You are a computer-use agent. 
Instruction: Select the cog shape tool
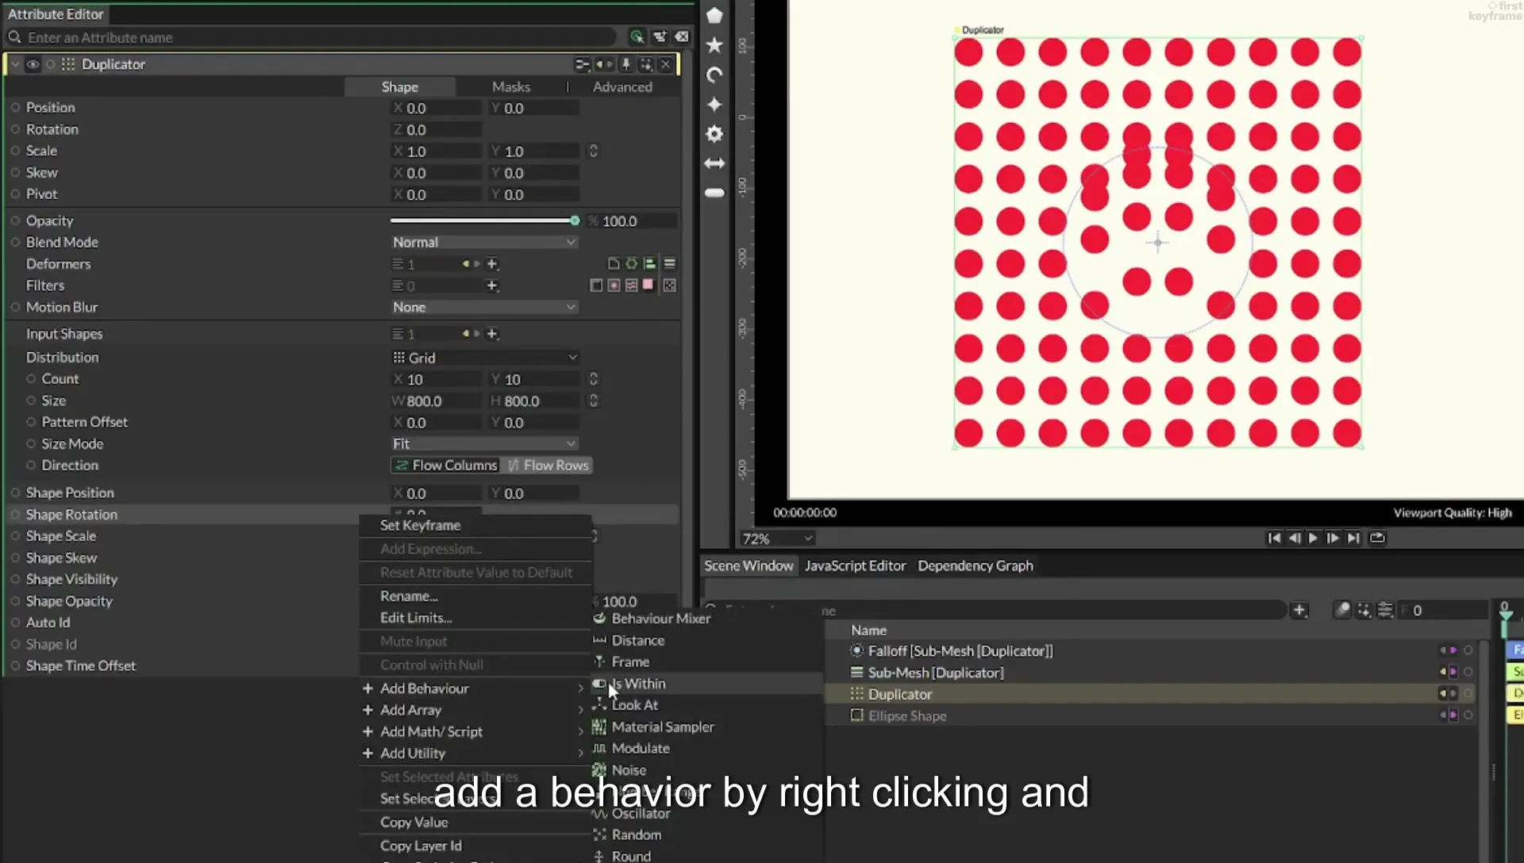tap(714, 134)
